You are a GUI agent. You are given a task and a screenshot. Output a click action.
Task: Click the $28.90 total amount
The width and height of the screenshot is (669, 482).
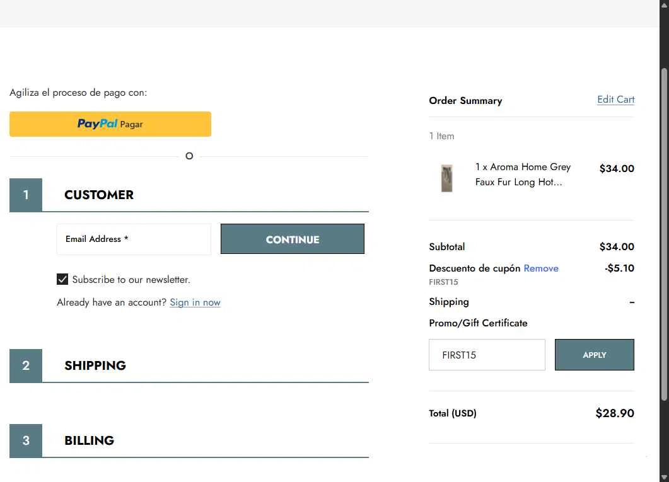pyautogui.click(x=615, y=413)
